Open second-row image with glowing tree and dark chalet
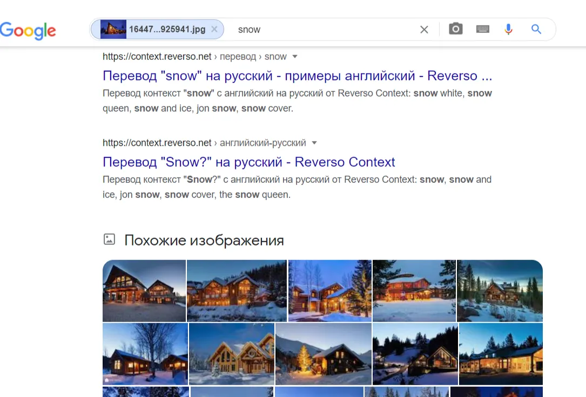 tap(324, 354)
